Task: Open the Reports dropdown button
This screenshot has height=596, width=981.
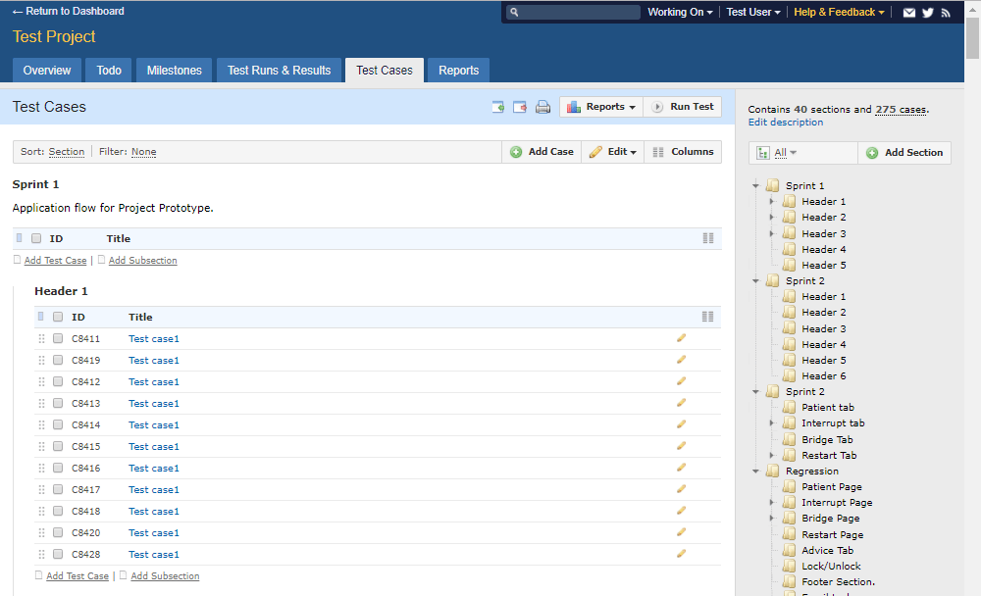Action: point(601,107)
